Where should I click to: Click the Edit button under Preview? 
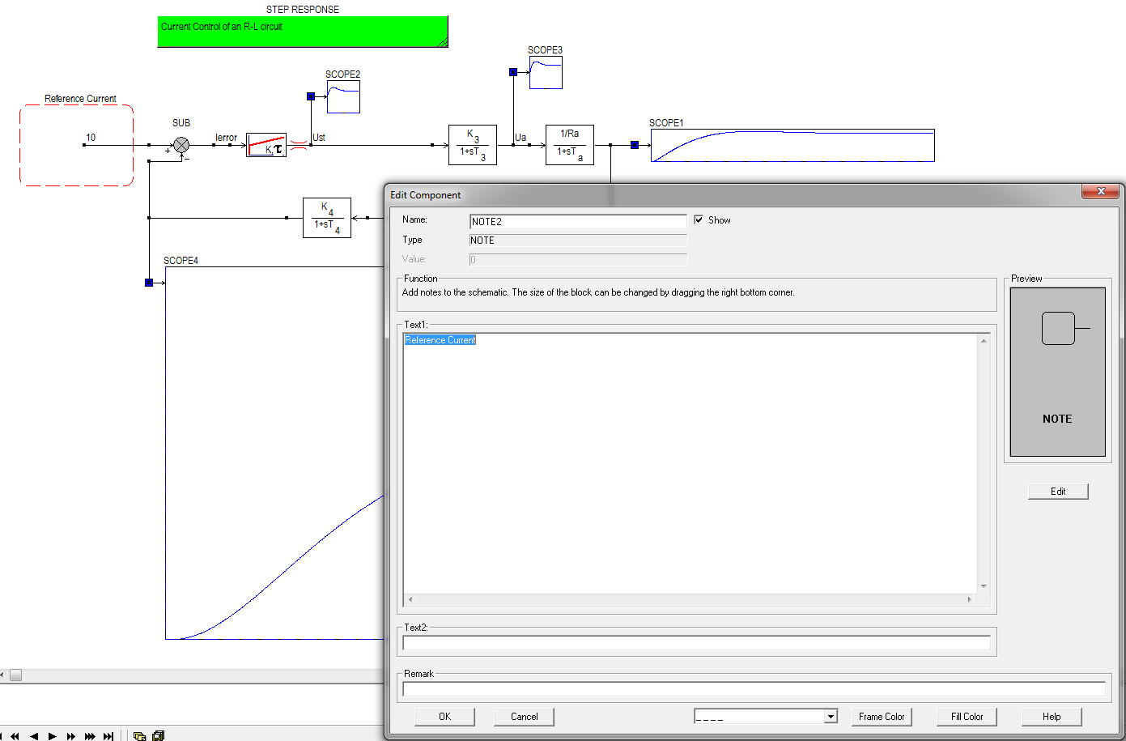tap(1058, 492)
